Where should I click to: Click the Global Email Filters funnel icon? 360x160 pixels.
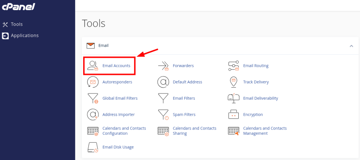93,98
